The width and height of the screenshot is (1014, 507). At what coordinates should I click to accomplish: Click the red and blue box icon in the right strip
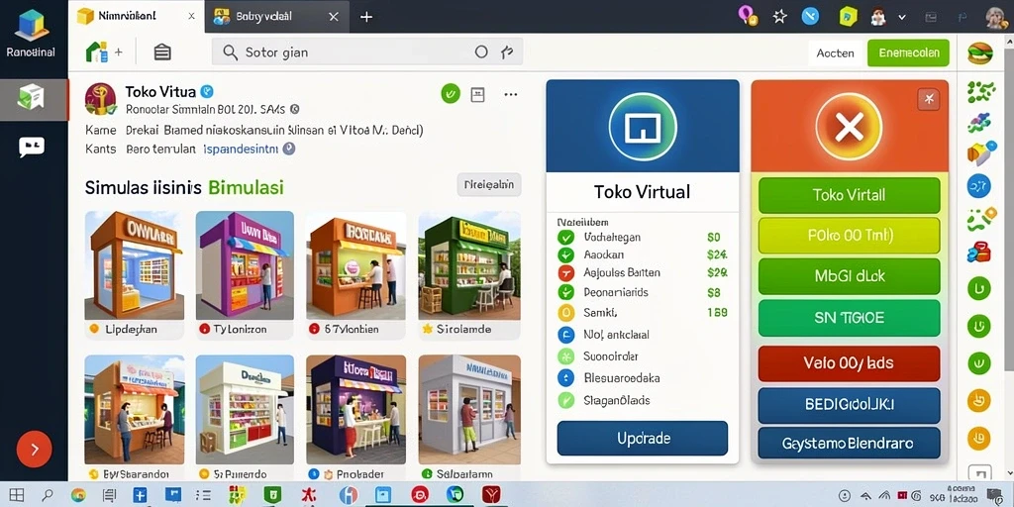pos(979,252)
